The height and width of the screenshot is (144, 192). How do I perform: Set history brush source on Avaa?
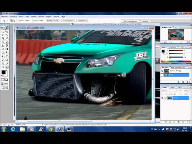pyautogui.click(x=162, y=75)
